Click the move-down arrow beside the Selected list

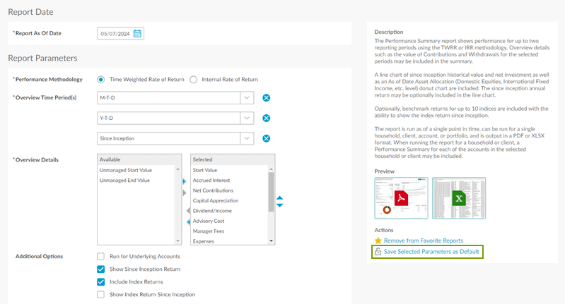coord(279,205)
